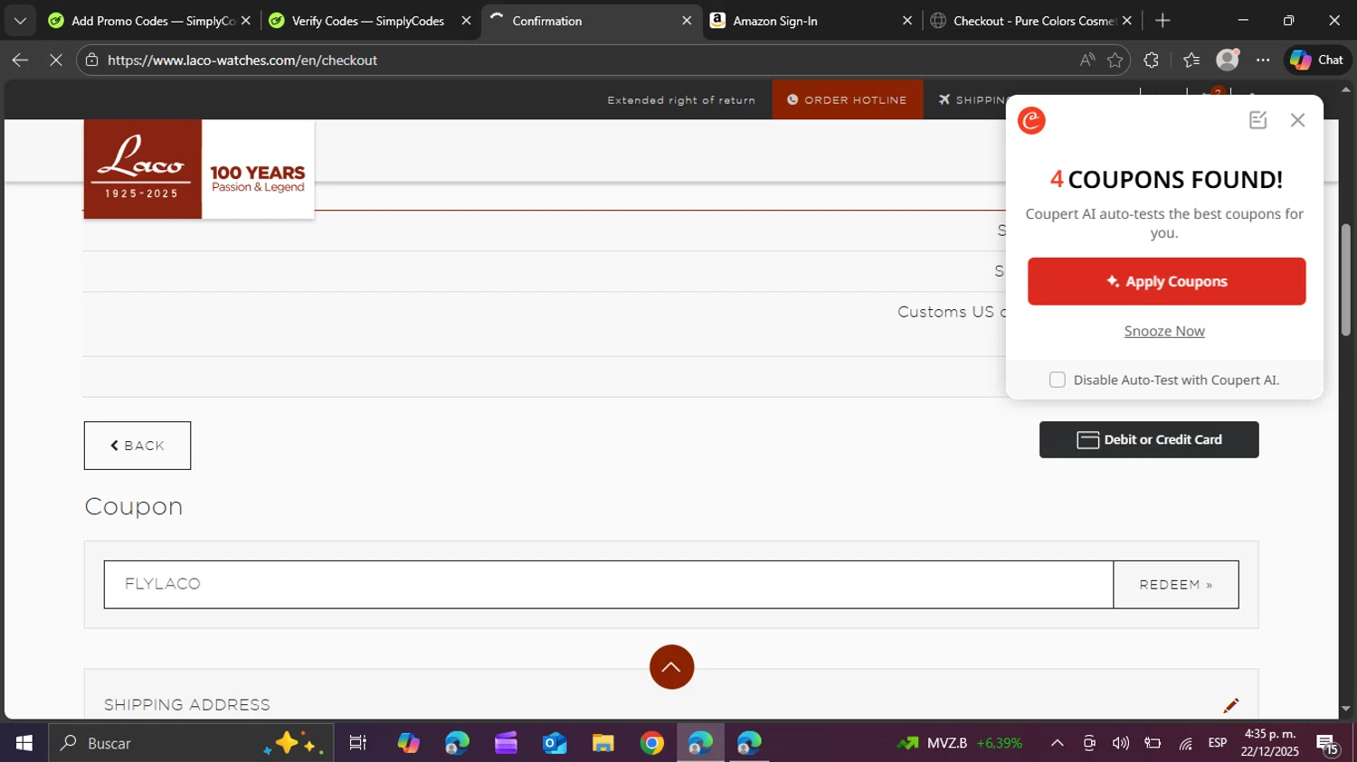The width and height of the screenshot is (1357, 762).
Task: Click Snooze Now link
Action: click(1164, 331)
